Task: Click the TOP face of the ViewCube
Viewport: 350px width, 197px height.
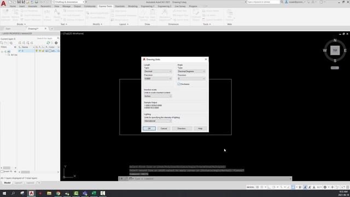Action: 335,50
